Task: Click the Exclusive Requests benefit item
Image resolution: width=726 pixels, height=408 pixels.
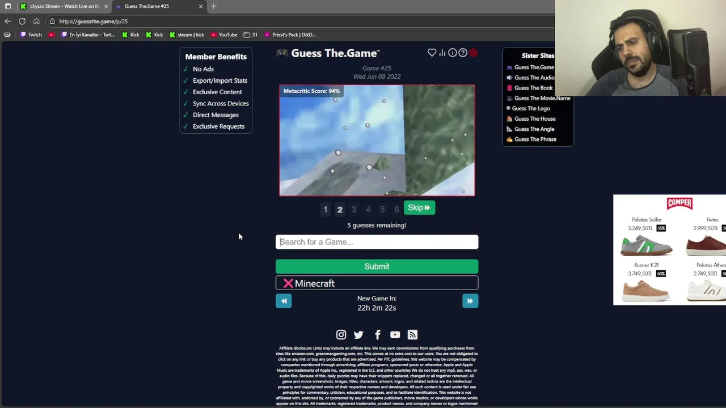Action: tap(218, 126)
